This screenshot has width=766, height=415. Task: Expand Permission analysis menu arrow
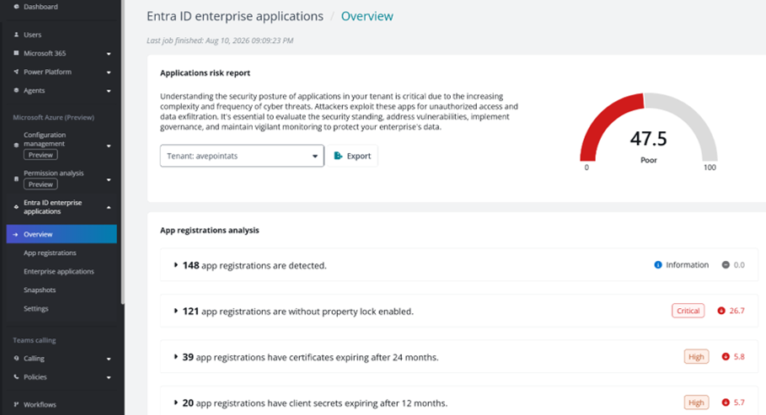click(x=109, y=179)
